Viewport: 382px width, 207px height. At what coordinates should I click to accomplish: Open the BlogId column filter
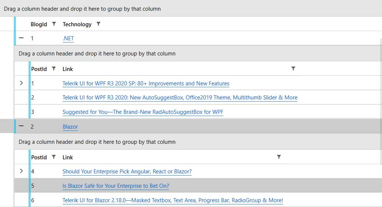pos(54,24)
